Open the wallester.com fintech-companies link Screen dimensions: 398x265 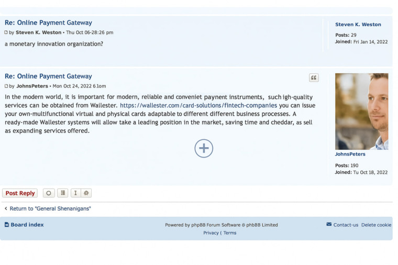click(198, 105)
